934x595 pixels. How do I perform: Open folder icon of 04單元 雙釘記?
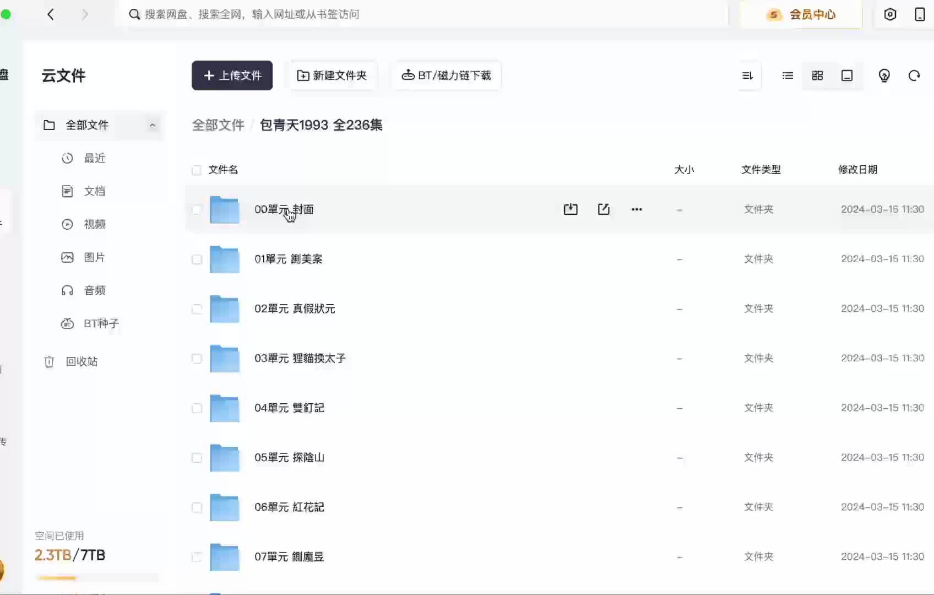point(225,408)
